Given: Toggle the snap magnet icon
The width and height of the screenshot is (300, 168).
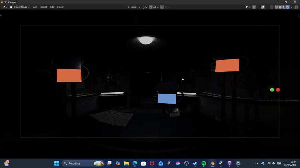Looking at the screenshot, I should pos(151,7).
